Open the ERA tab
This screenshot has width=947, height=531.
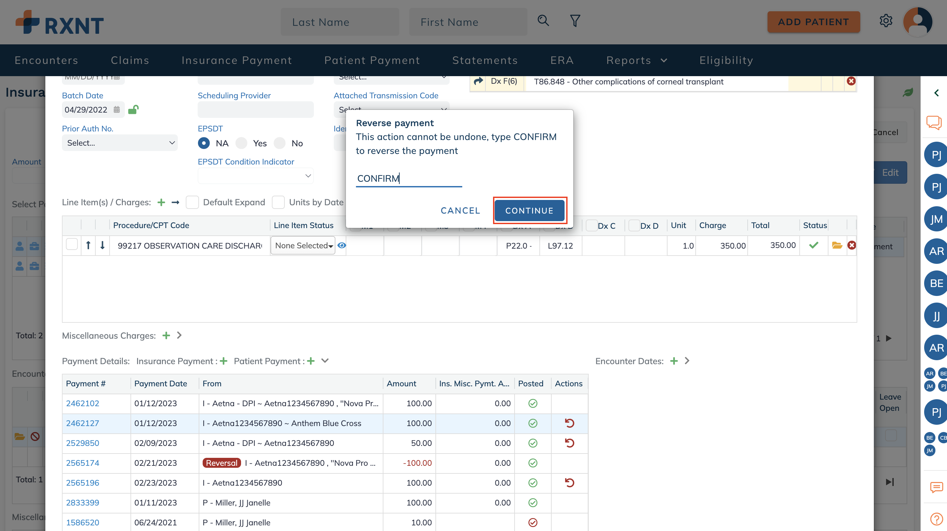click(562, 60)
